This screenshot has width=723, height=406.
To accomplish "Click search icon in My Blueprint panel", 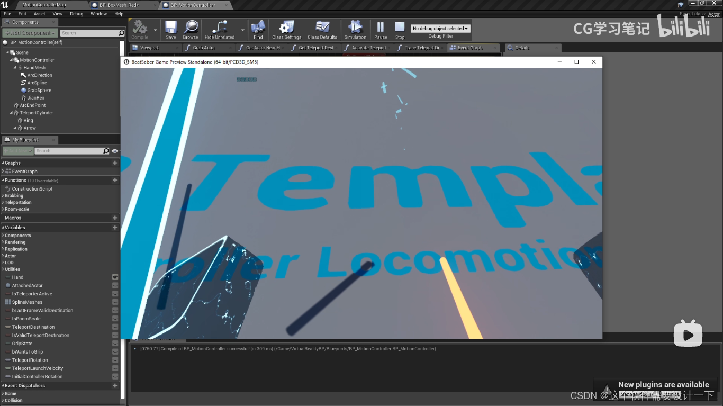I will 106,151.
